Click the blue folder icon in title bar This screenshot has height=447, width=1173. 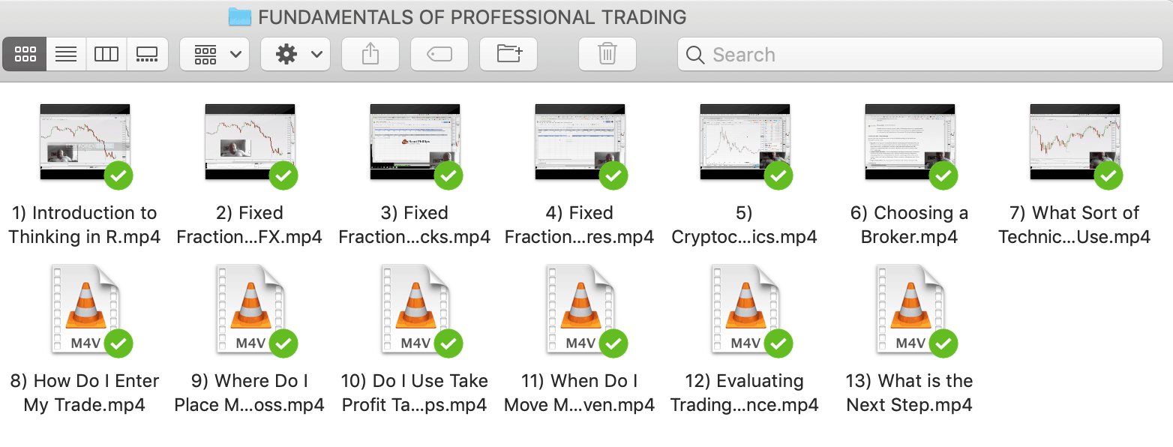pyautogui.click(x=240, y=16)
